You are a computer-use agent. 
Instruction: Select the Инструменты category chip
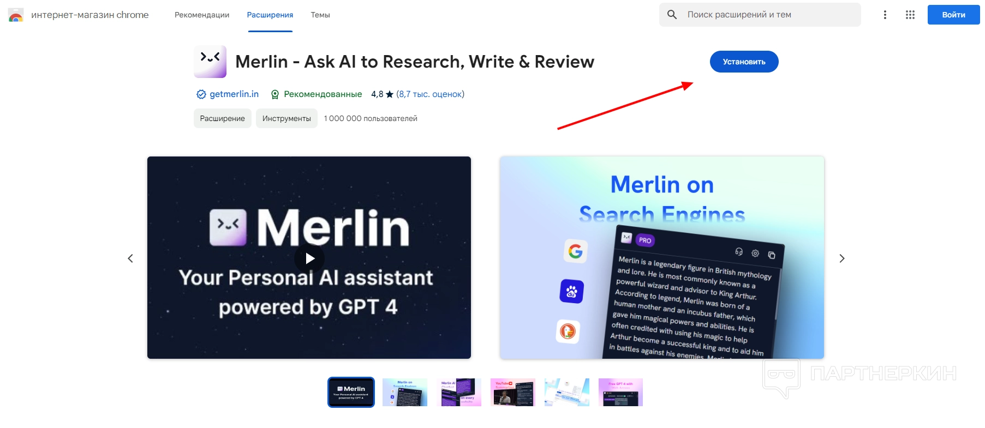(286, 118)
